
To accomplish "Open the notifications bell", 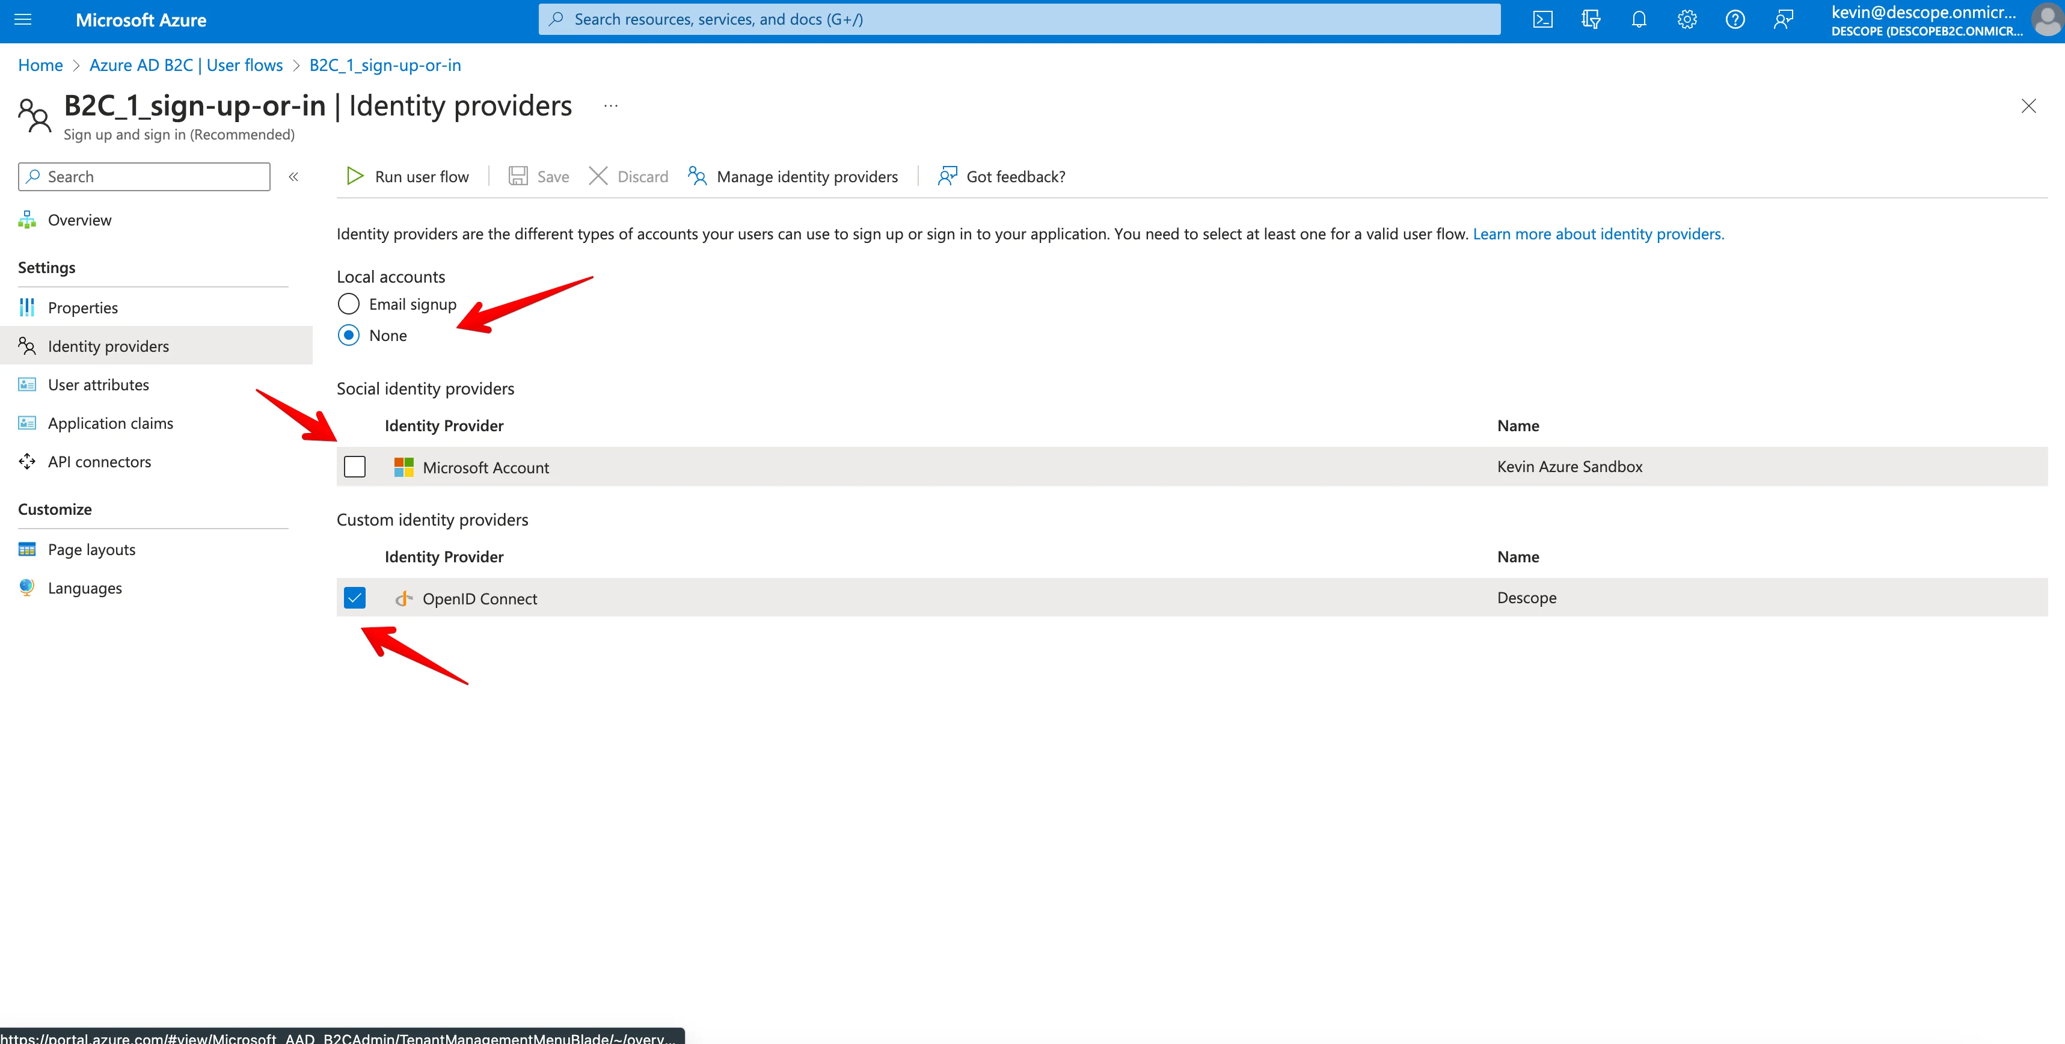I will pos(1639,19).
